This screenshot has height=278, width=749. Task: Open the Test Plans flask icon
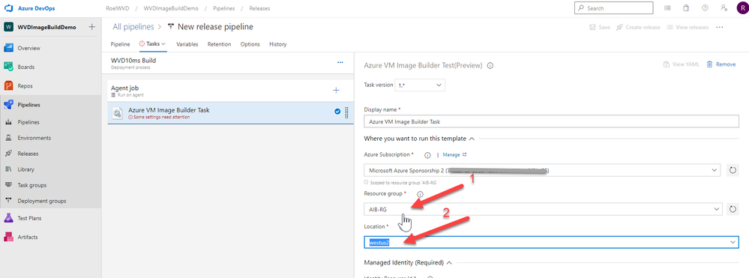[x=8, y=218]
